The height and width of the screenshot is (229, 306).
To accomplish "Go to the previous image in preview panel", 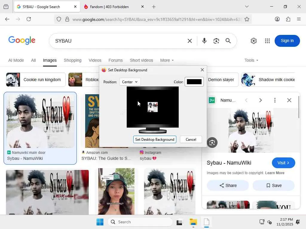I will click(x=246, y=100).
